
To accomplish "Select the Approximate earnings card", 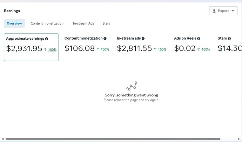I will click(31, 47).
